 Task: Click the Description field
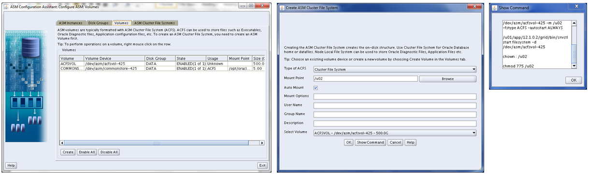pos(395,123)
